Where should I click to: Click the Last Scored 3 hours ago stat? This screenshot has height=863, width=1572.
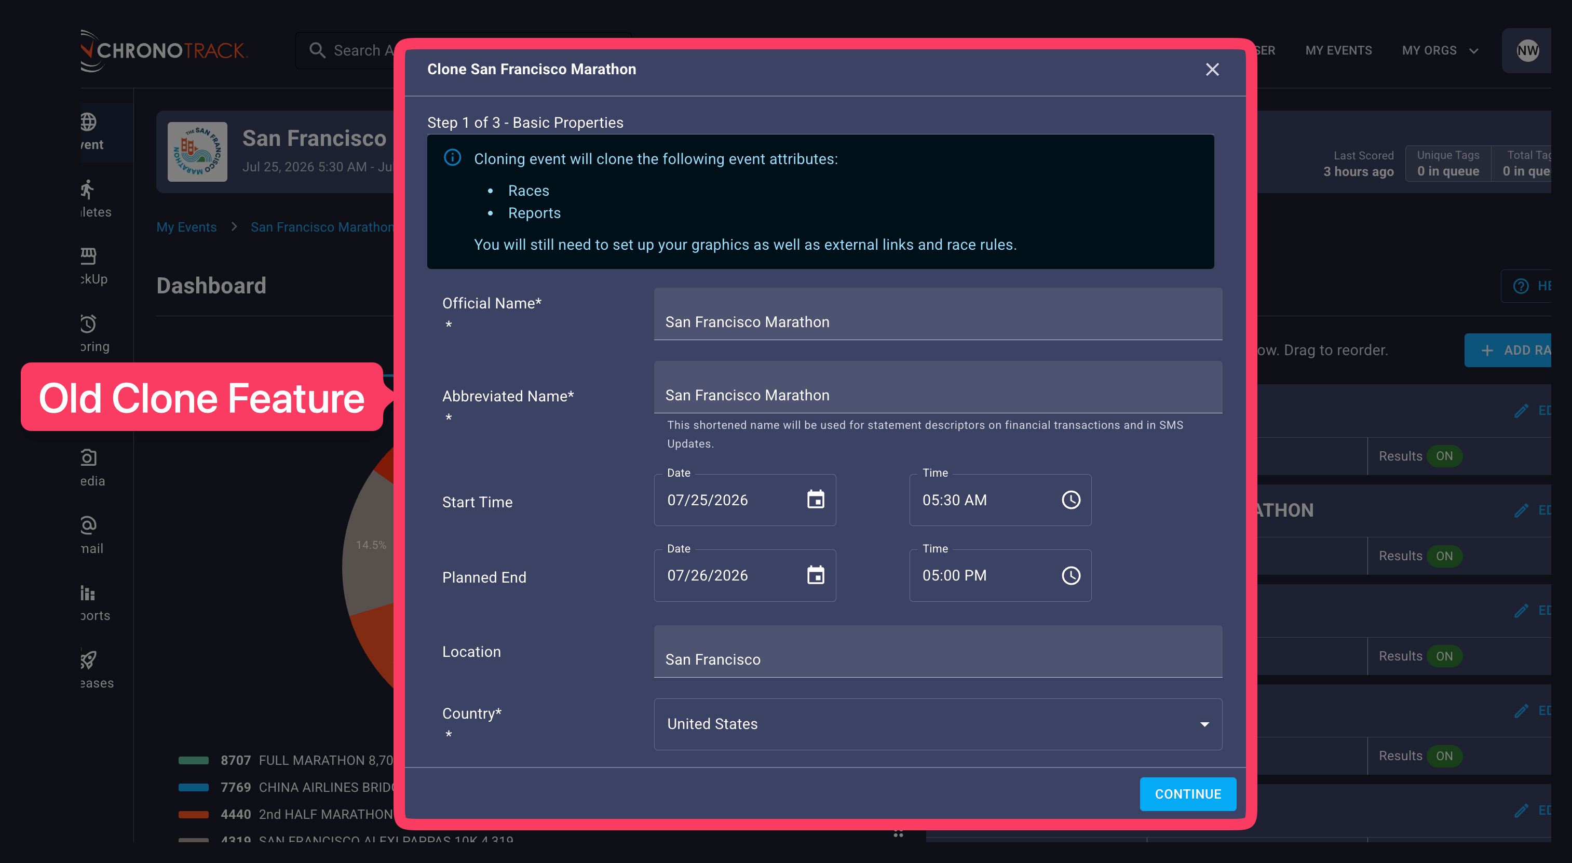[1359, 164]
